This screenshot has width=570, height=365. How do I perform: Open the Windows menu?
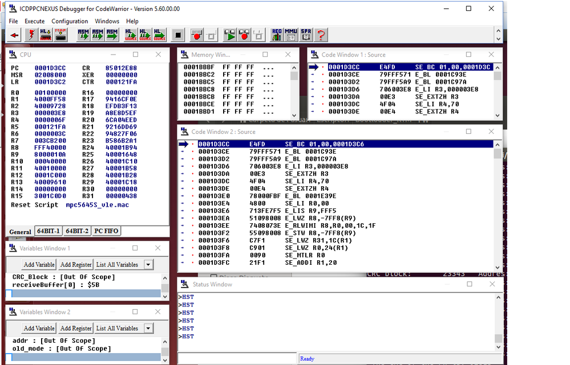point(107,21)
